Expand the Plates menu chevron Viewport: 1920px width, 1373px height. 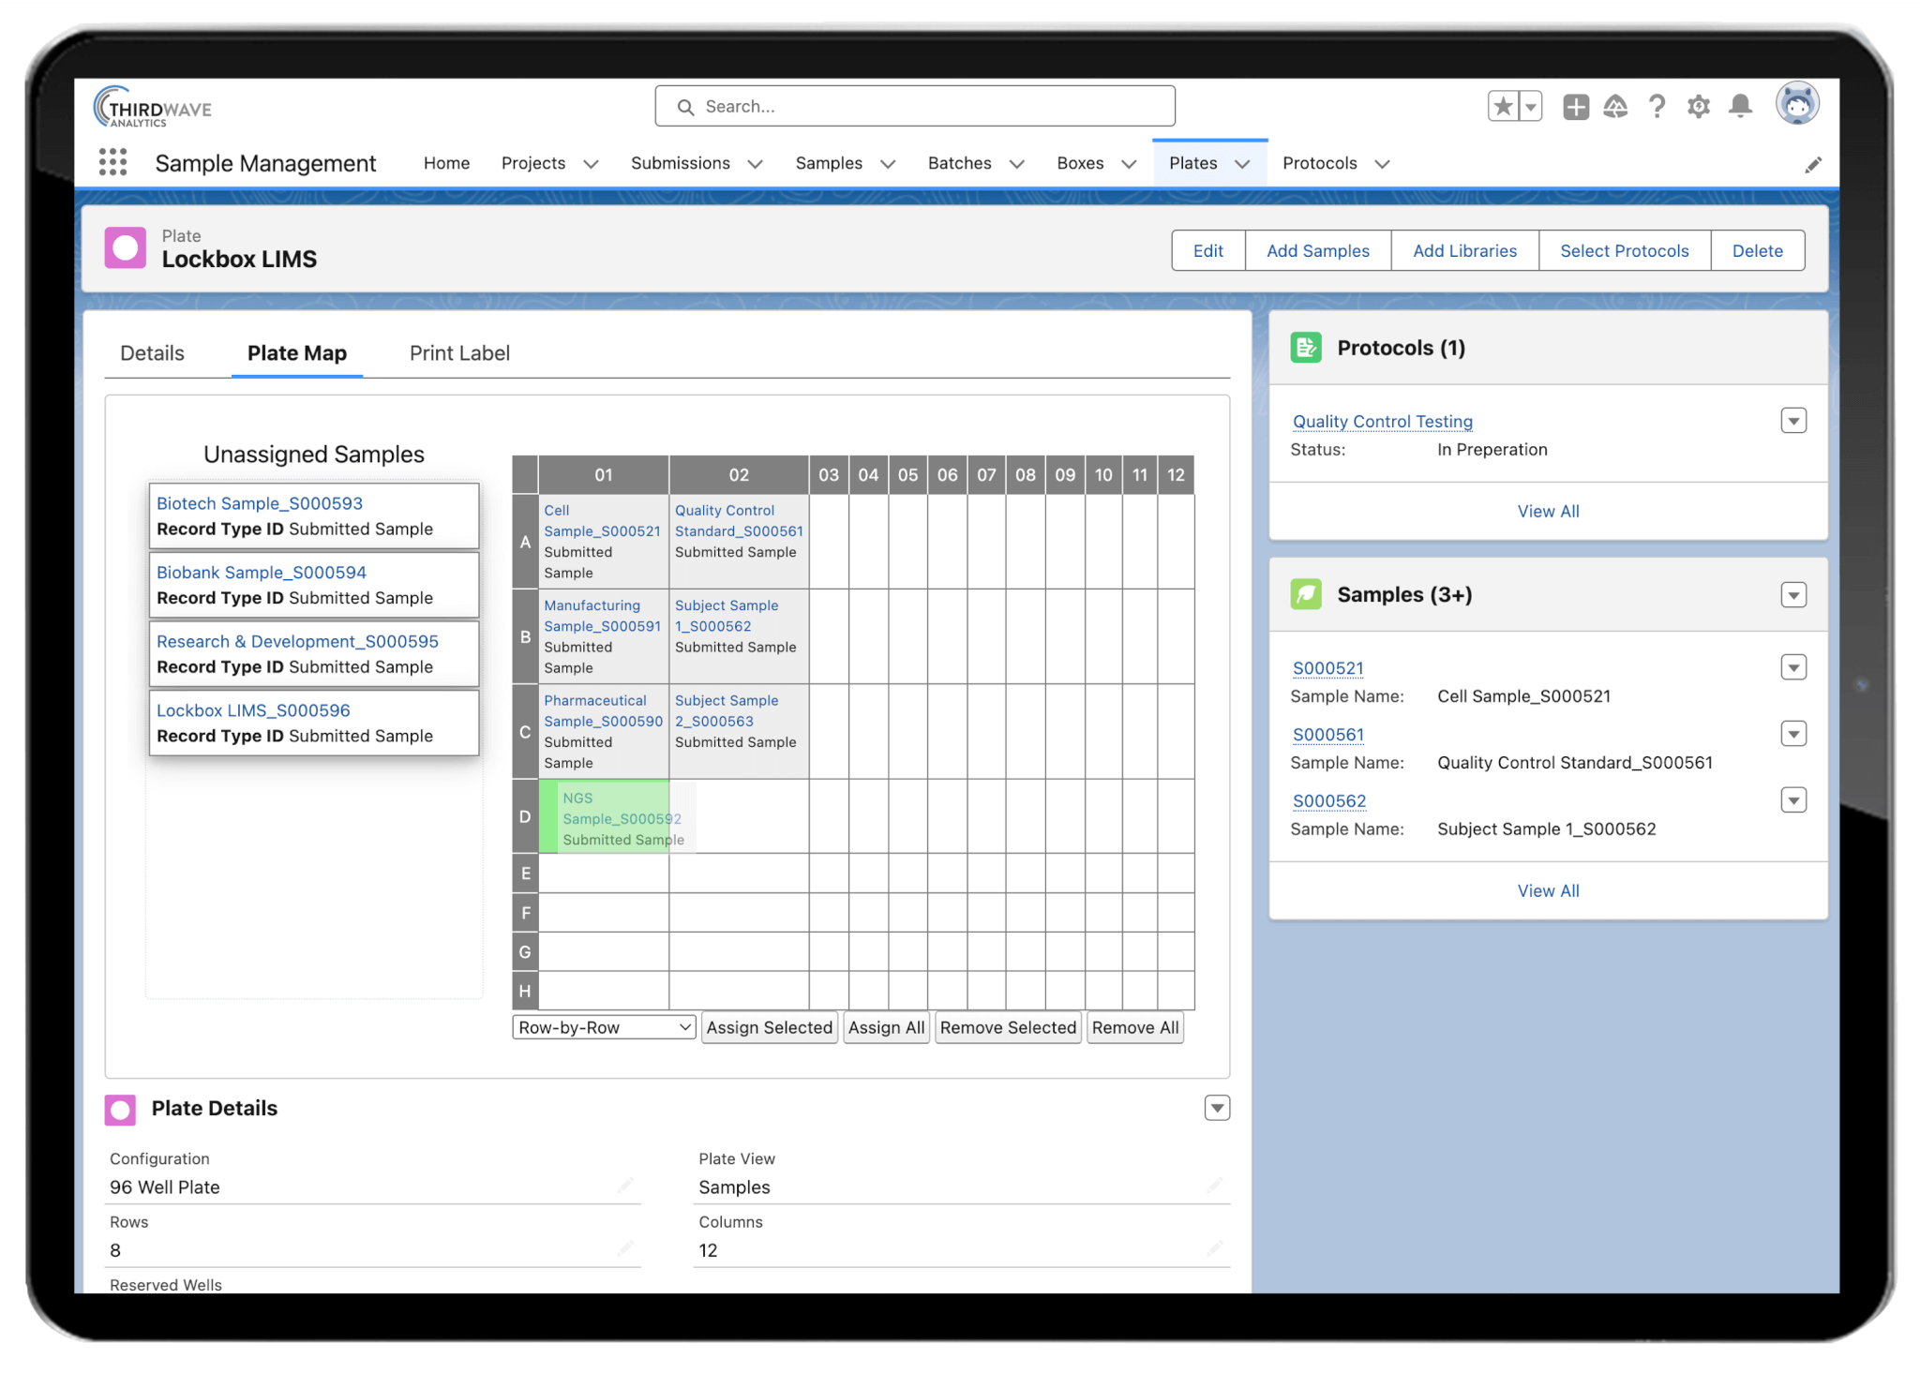tap(1242, 164)
